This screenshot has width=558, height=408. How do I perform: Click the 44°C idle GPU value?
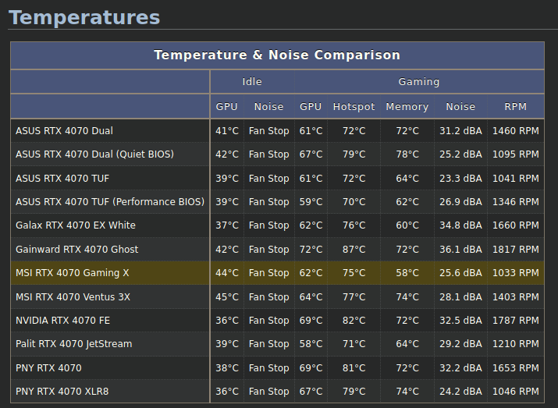[x=226, y=273]
